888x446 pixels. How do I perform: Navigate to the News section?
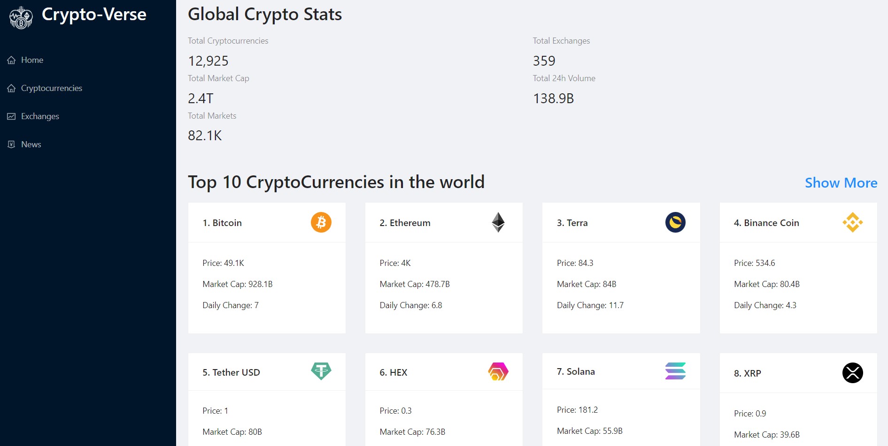(31, 144)
